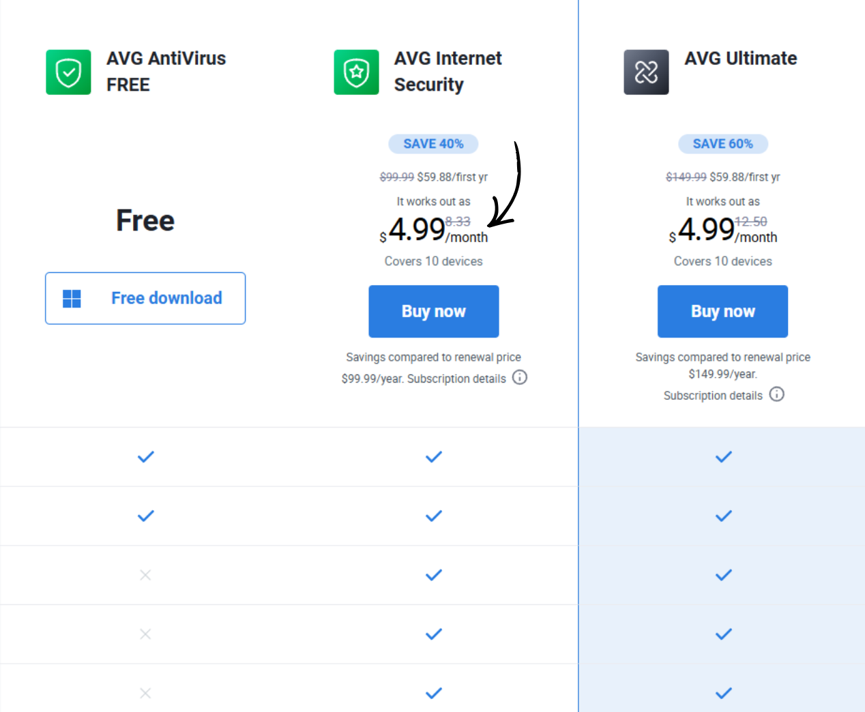Select the AVG Internet Security shield icon
Viewport: 865px width, 712px height.
coord(356,72)
